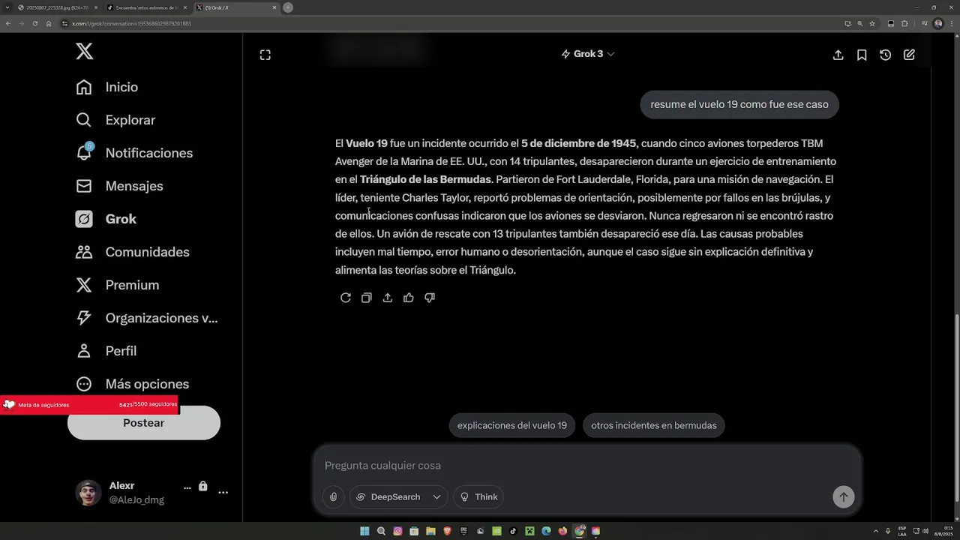Select suggestion 'explicaciones del vuelo 19'
Viewport: 960px width, 540px height.
(x=512, y=425)
